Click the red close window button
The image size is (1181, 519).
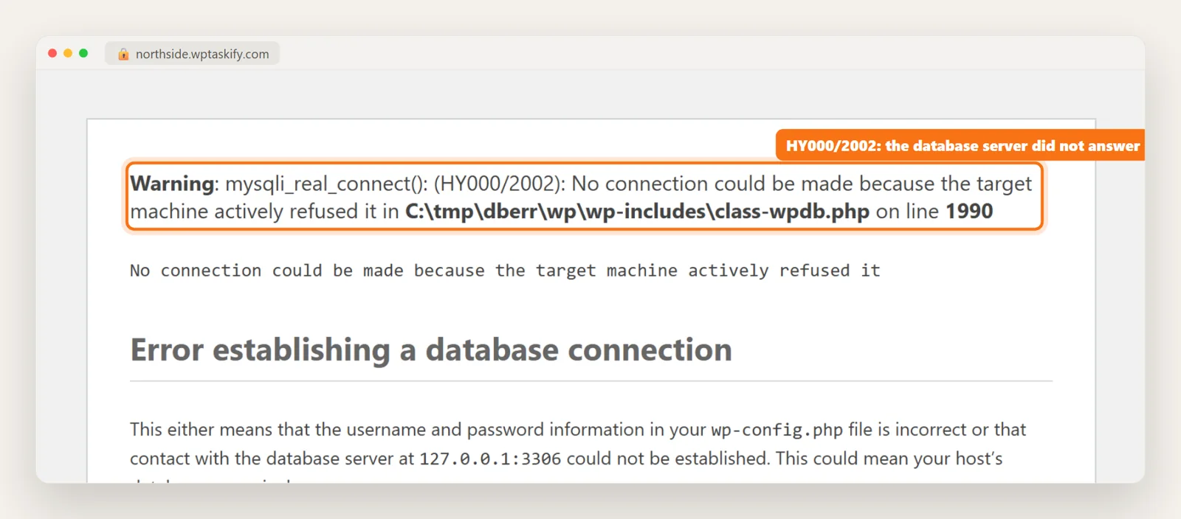tap(52, 53)
